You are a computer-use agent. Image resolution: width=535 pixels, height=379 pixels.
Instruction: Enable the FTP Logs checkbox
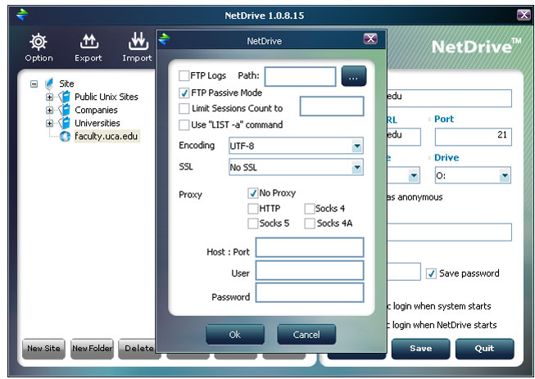184,75
